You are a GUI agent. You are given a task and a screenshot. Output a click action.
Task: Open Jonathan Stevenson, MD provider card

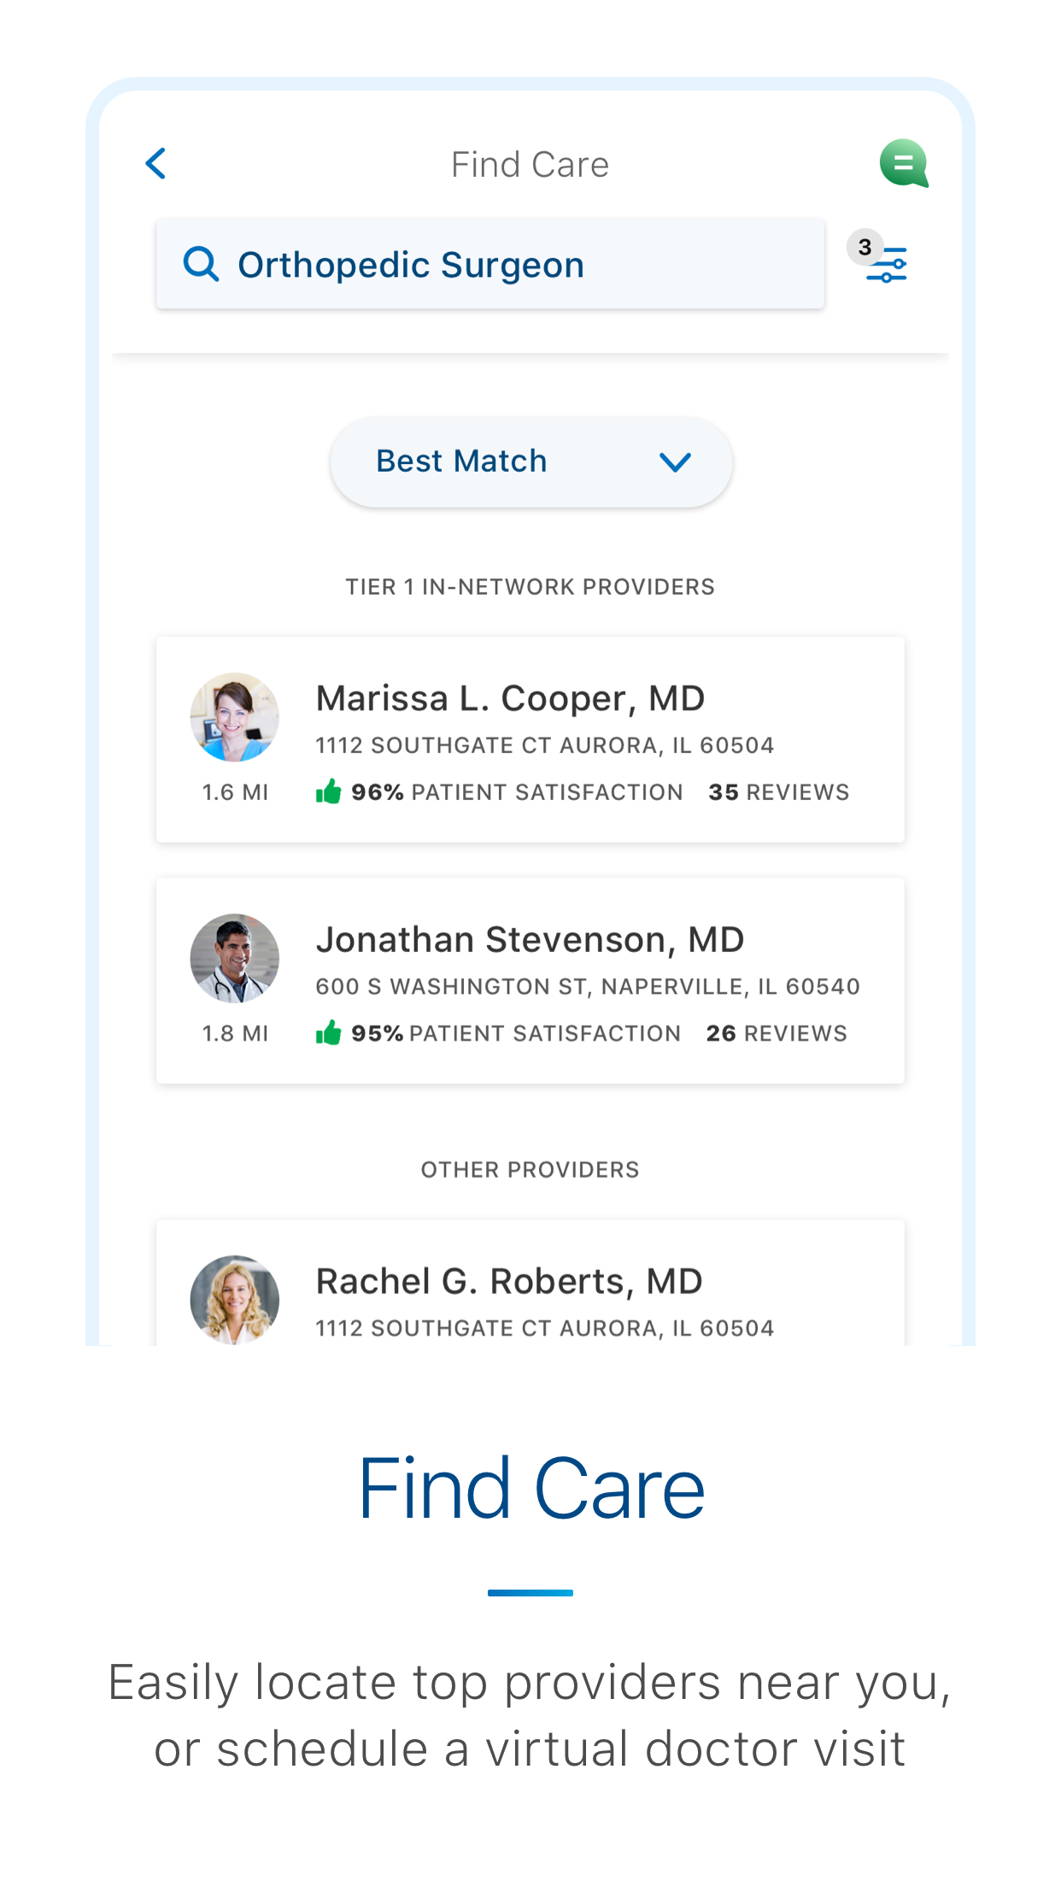(530, 979)
